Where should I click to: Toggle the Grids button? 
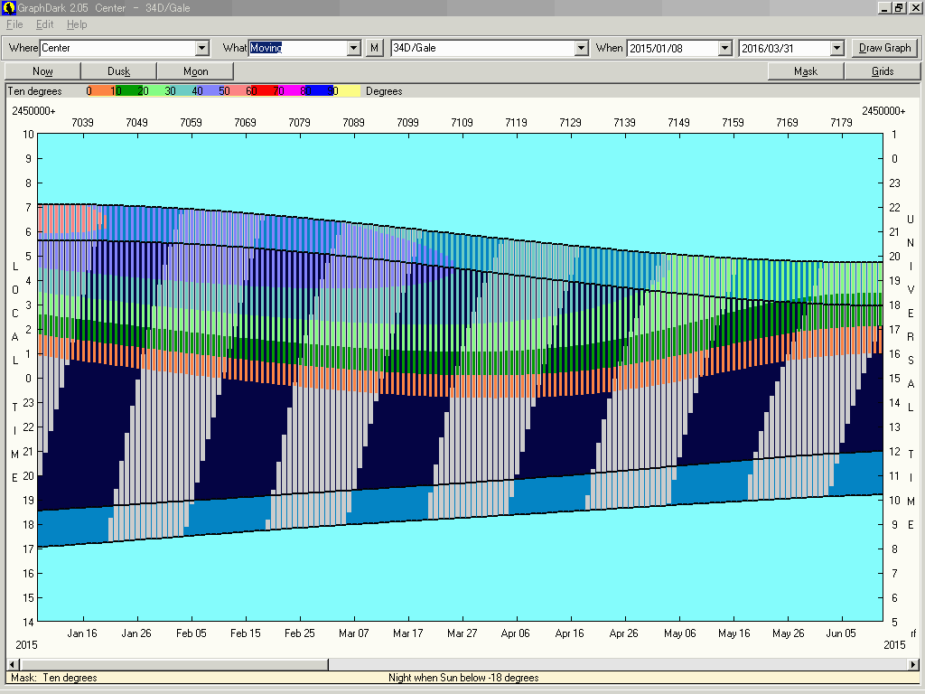(x=882, y=71)
